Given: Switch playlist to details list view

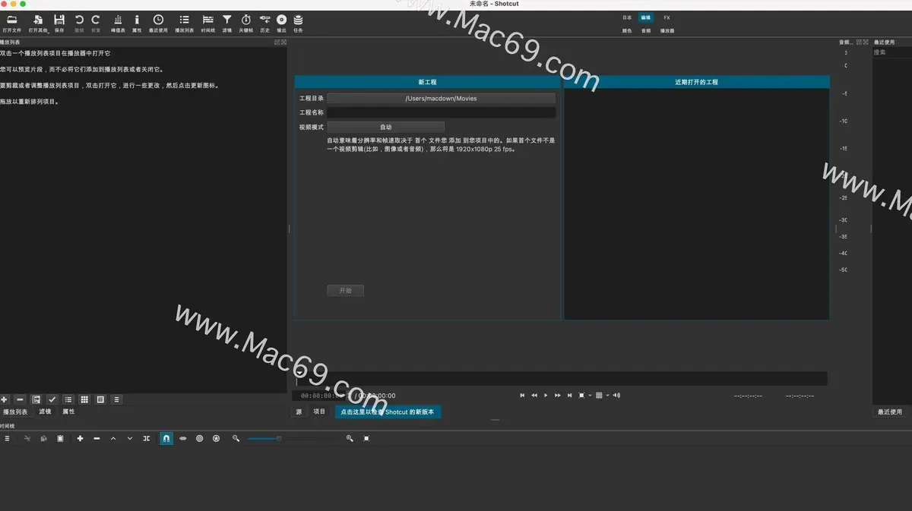Looking at the screenshot, I should (68, 399).
